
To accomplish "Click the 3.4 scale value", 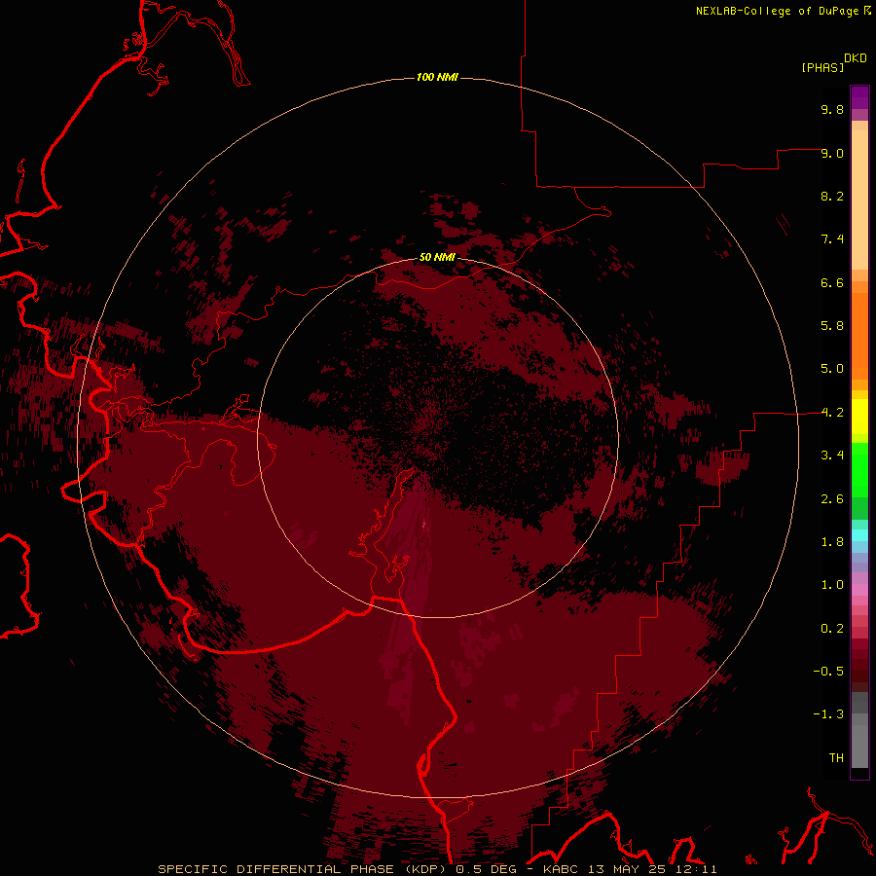I will [832, 456].
